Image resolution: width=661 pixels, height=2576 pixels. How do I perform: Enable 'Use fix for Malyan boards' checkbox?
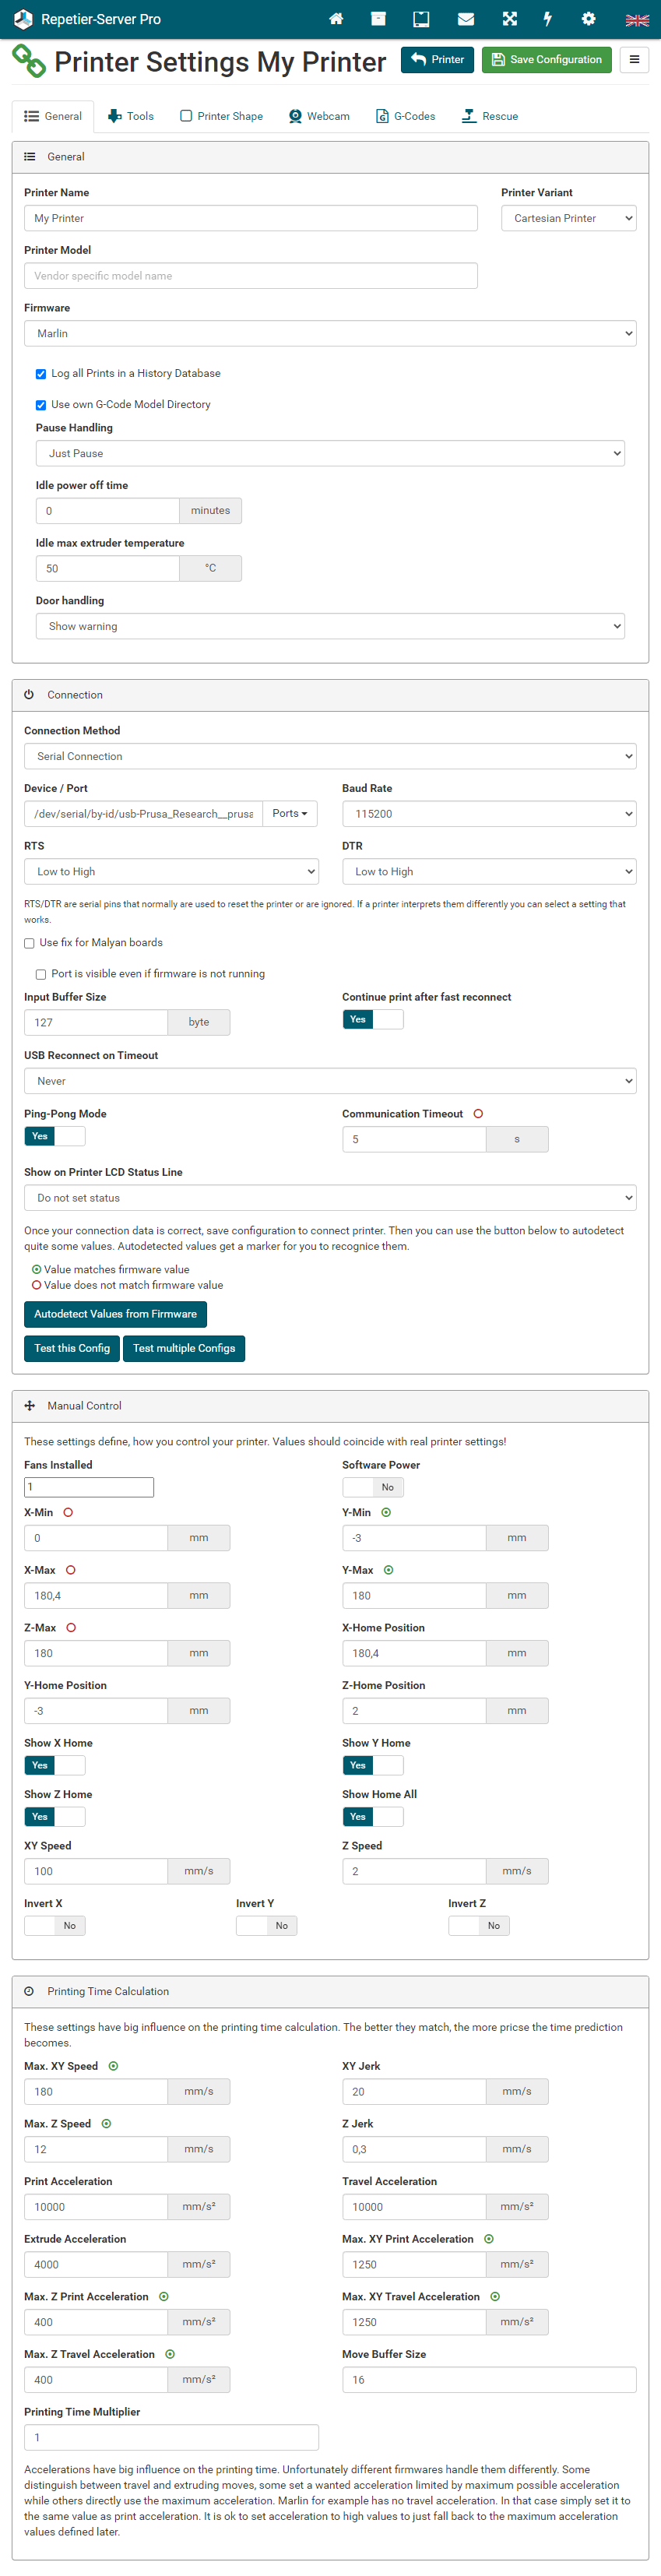coord(30,943)
